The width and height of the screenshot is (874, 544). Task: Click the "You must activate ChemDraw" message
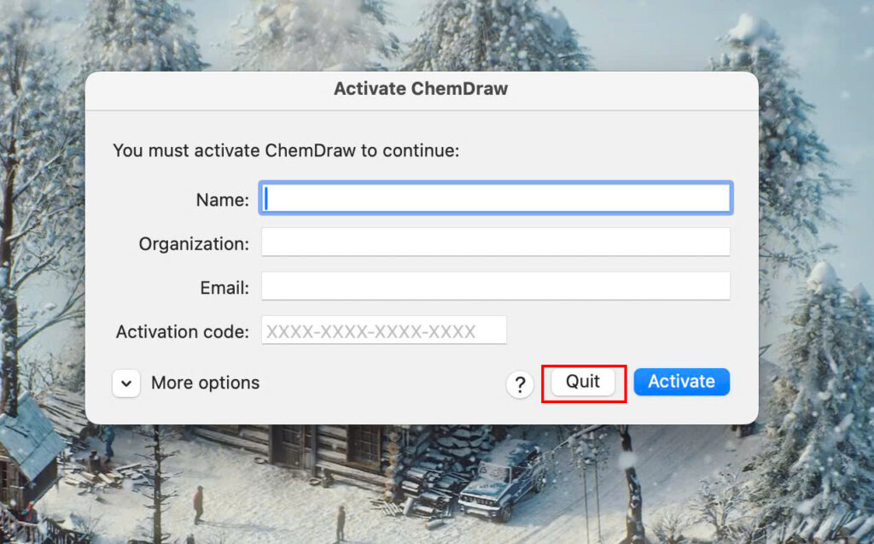click(x=286, y=151)
